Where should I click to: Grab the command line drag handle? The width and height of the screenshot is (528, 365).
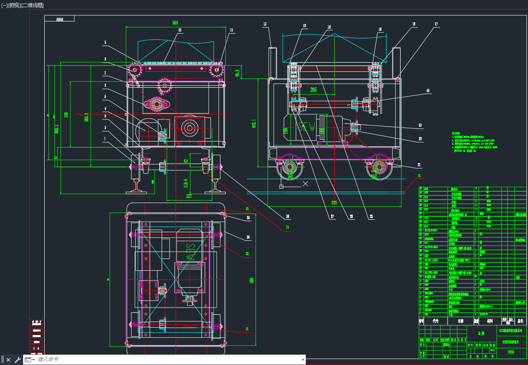click(x=2, y=360)
